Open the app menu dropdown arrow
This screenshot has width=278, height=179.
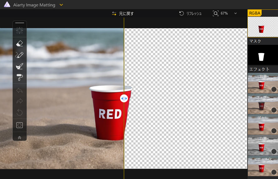(x=61, y=5)
